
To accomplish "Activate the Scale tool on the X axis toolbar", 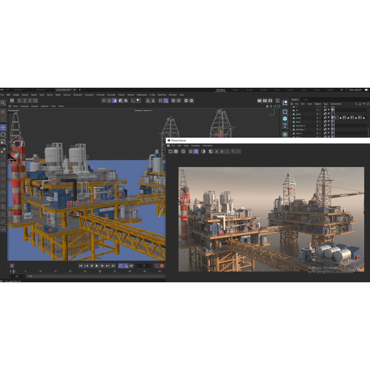I will (19, 100).
